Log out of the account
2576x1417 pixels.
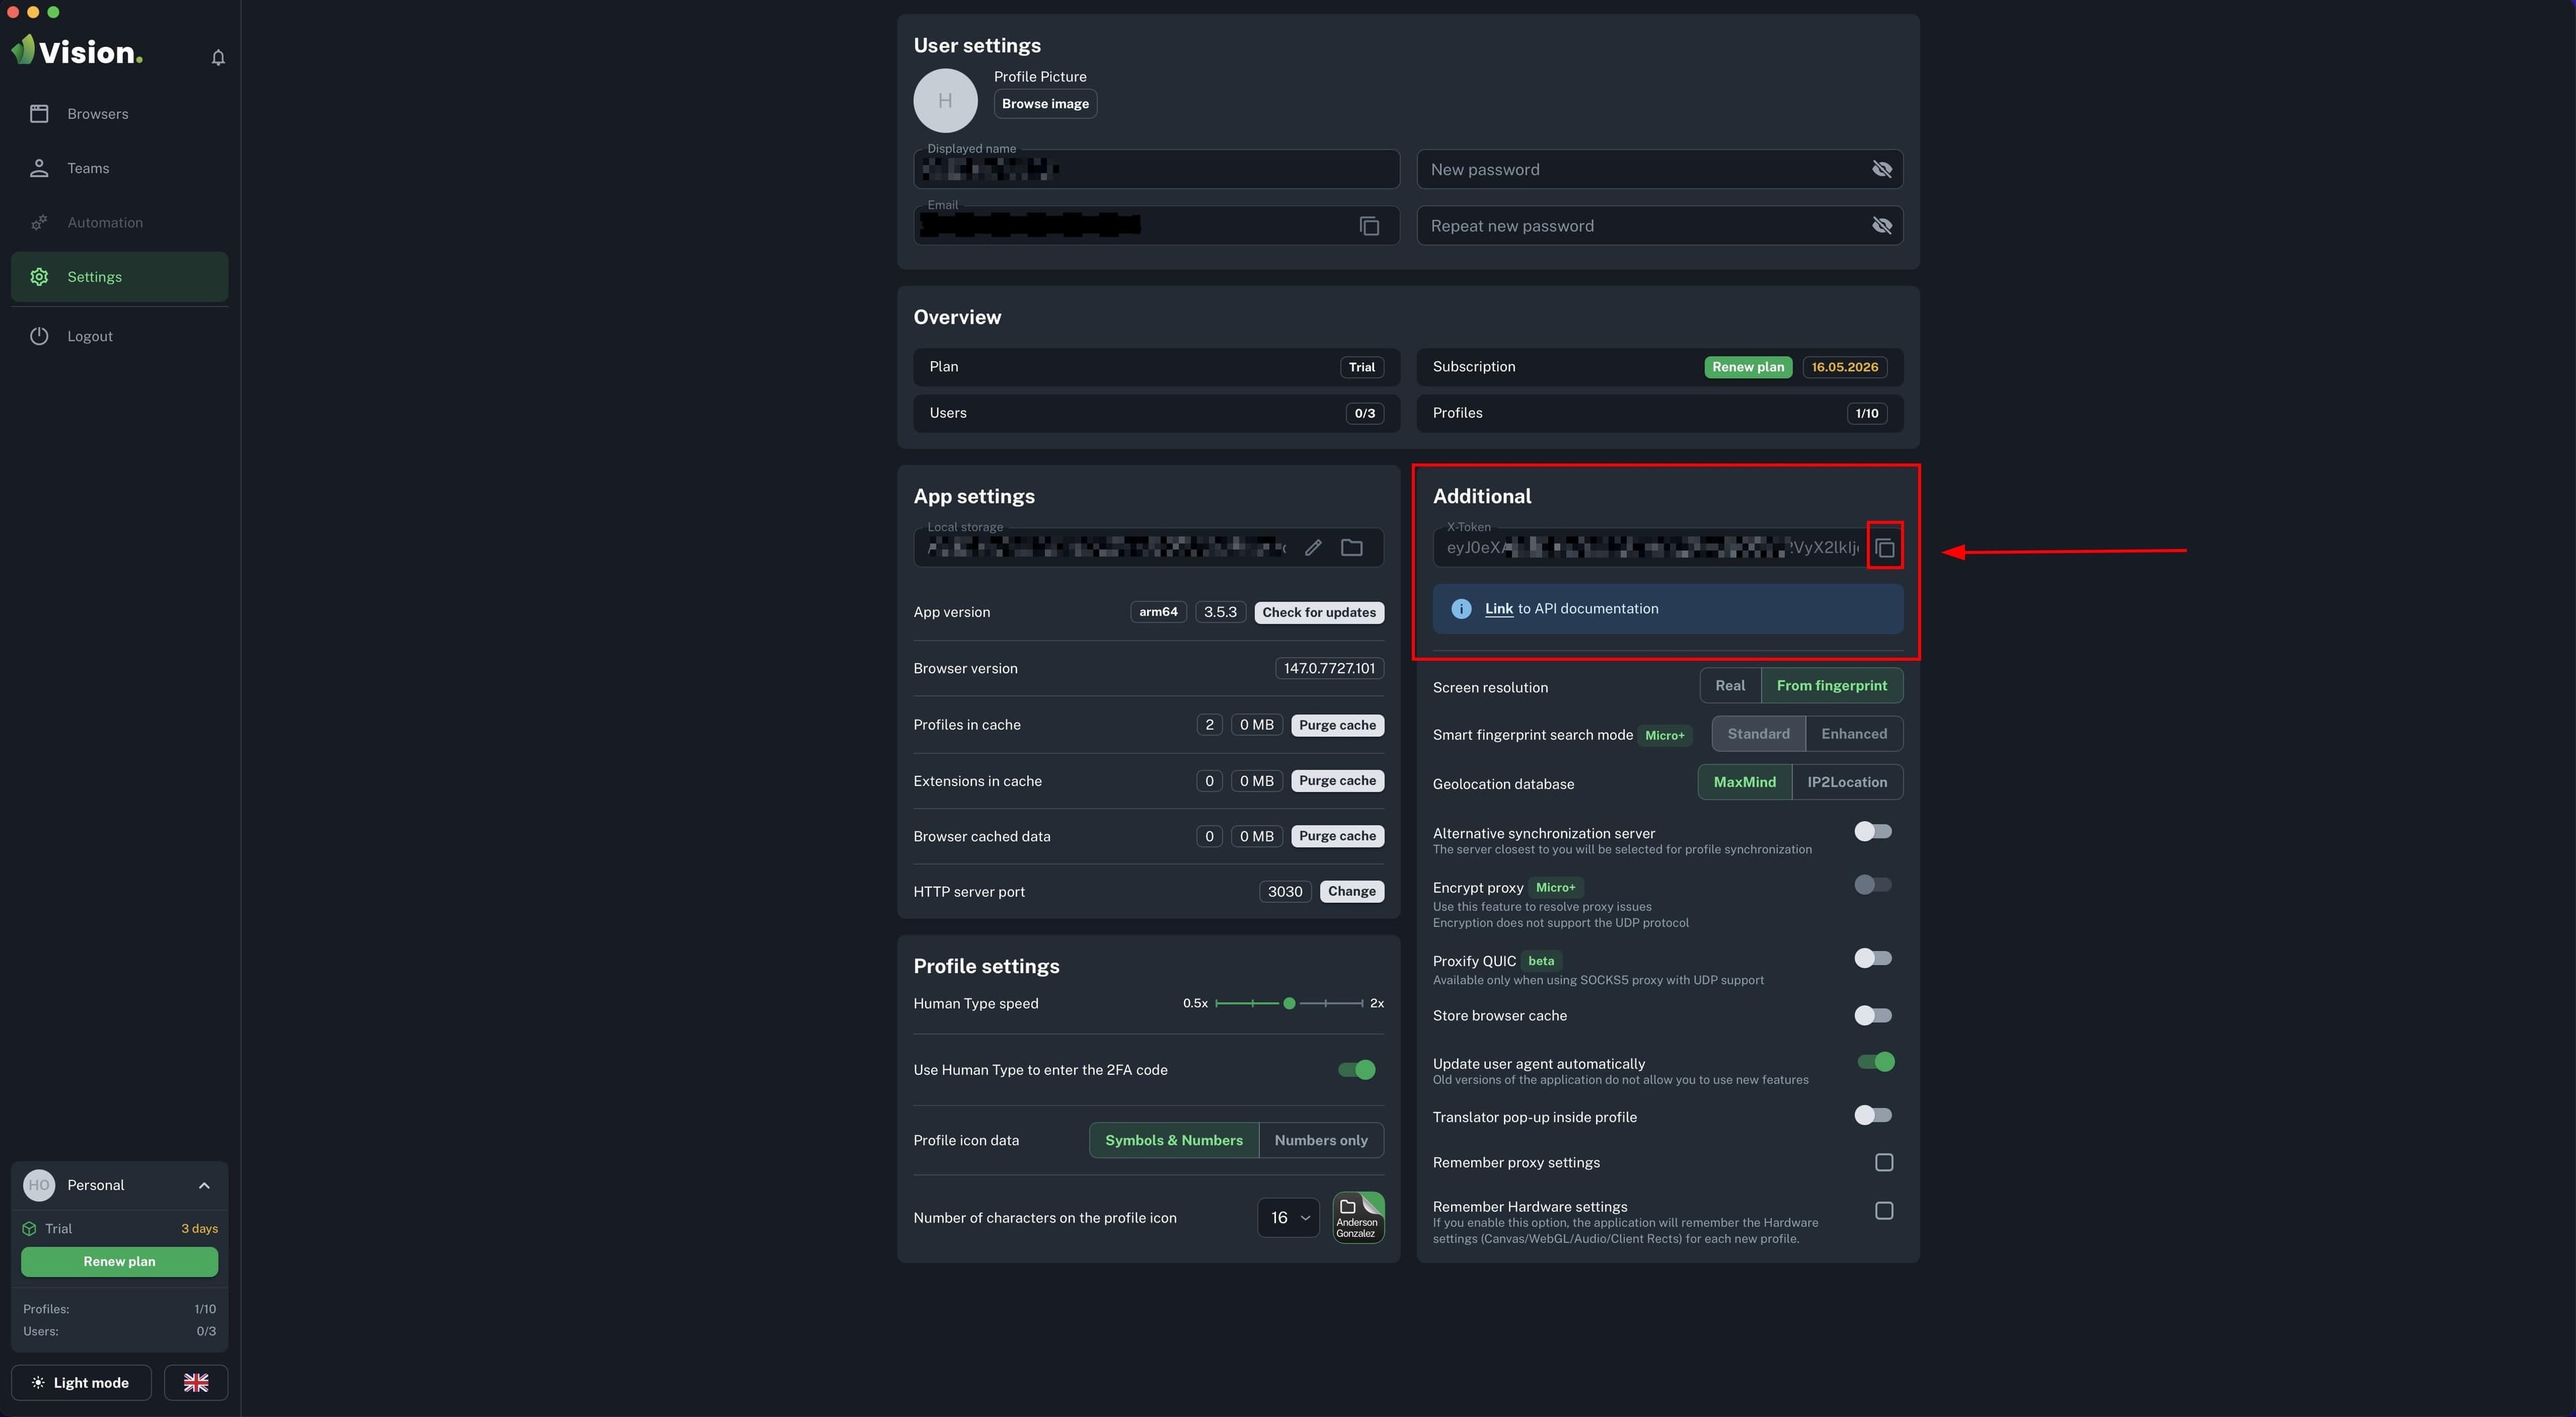pos(119,336)
